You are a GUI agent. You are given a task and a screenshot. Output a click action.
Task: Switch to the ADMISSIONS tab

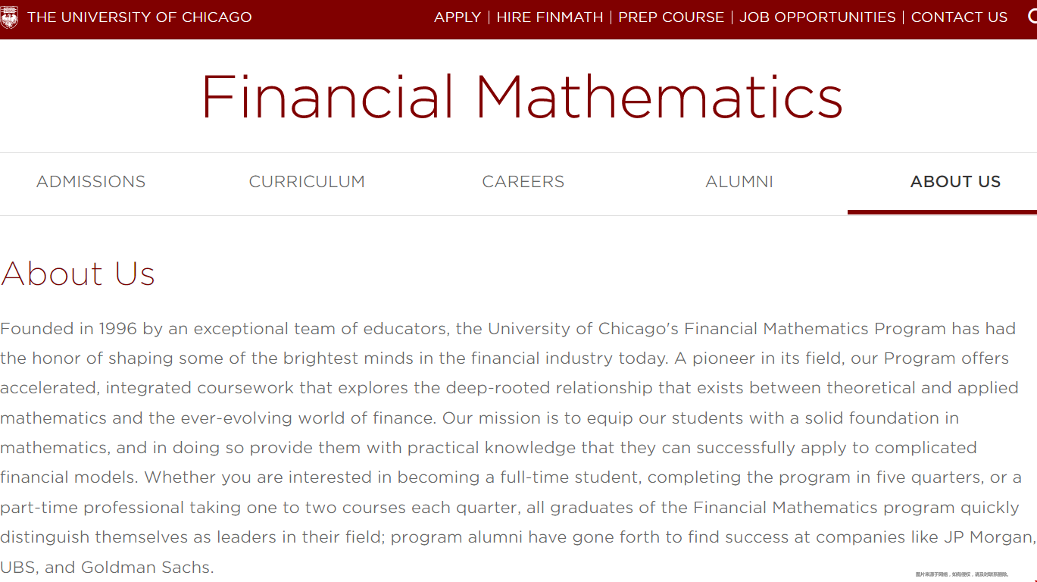coord(91,182)
